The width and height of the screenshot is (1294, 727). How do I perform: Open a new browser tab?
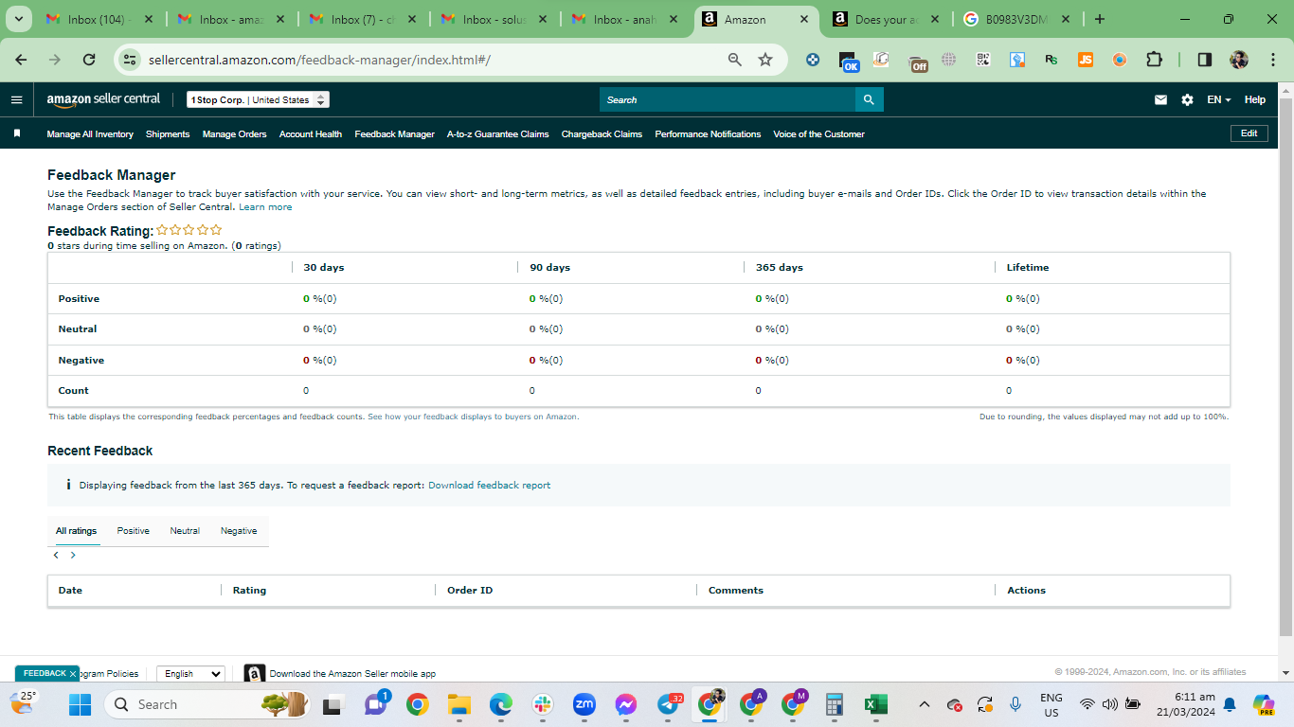coord(1100,19)
